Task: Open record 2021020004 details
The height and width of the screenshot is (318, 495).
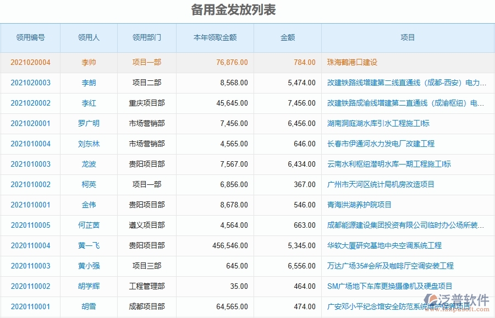Action: coord(30,63)
